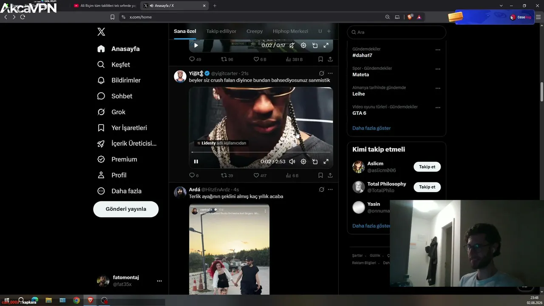Expand Daha fazla in the sidebar
This screenshot has width=544, height=306.
(120, 191)
